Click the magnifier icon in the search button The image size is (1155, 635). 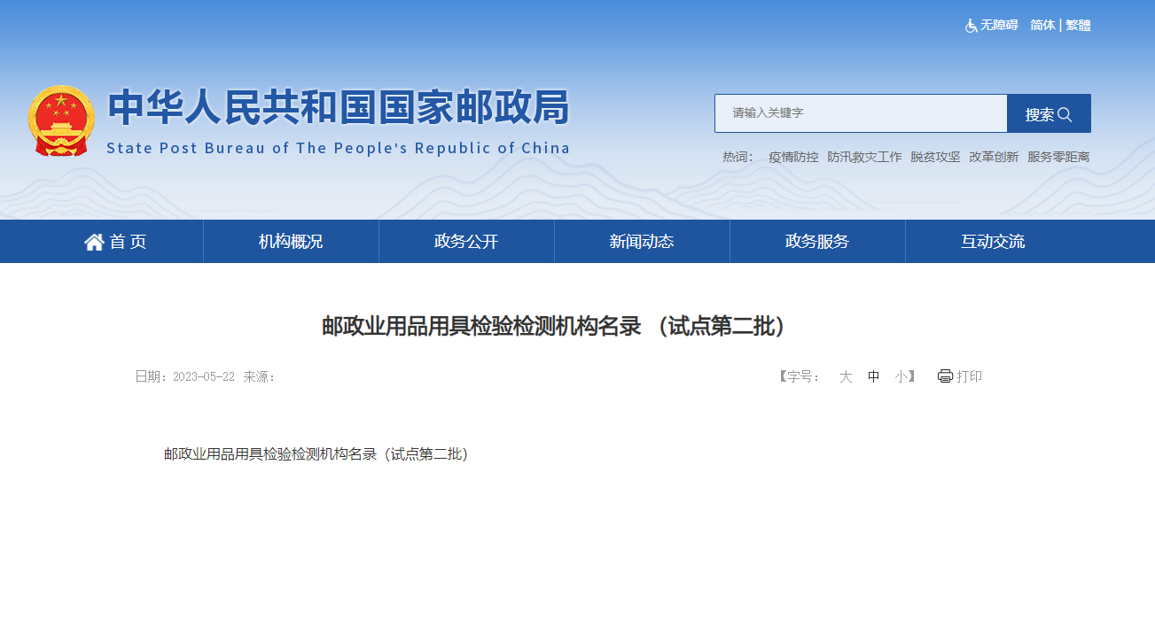[1065, 114]
